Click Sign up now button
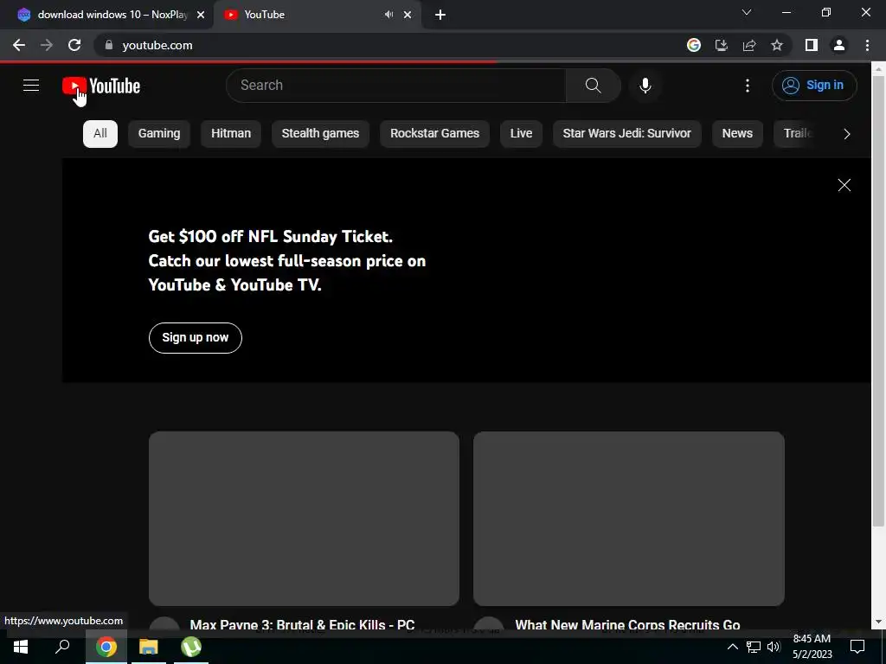The image size is (886, 664). click(196, 338)
